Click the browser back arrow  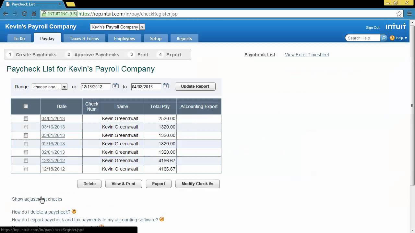[x=6, y=14]
